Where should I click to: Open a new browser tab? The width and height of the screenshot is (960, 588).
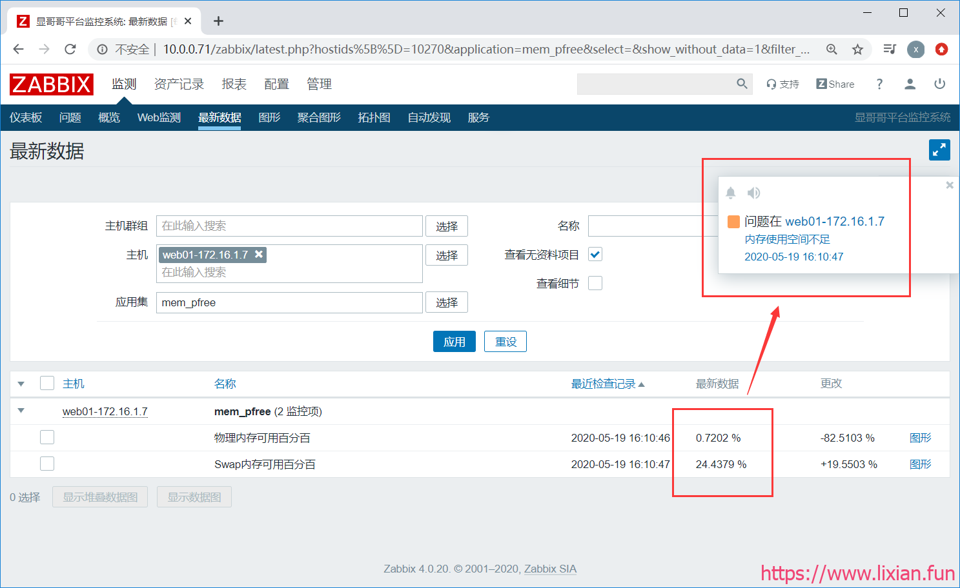(219, 21)
